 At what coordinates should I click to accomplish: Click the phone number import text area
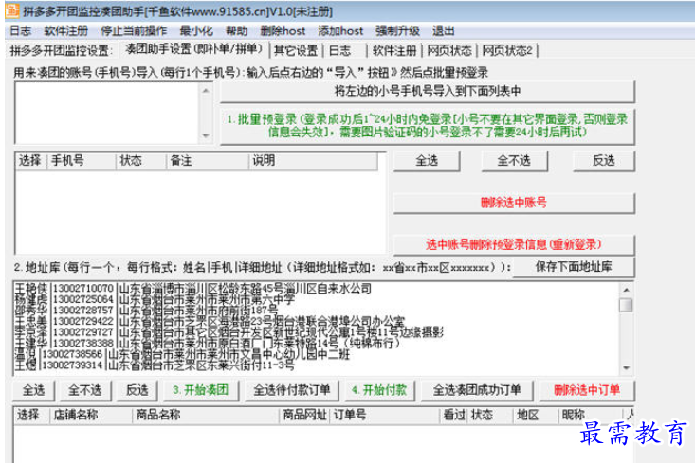tap(107, 113)
